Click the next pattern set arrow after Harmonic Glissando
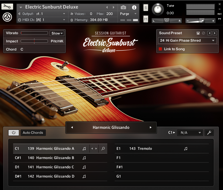Viewport: 223px width, 190px height. pyautogui.click(x=151, y=127)
